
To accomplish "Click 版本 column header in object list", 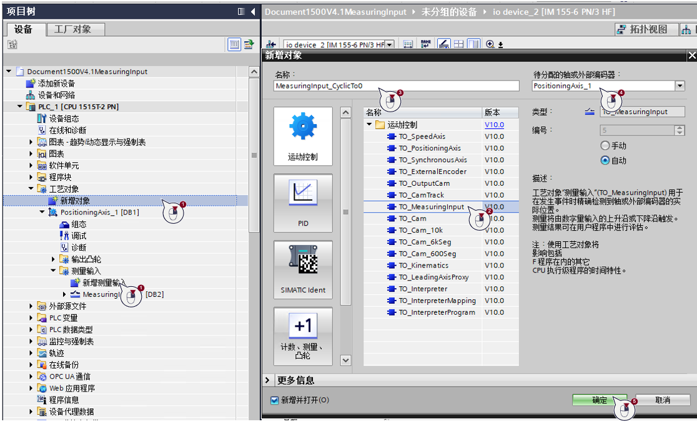I will tap(500, 113).
